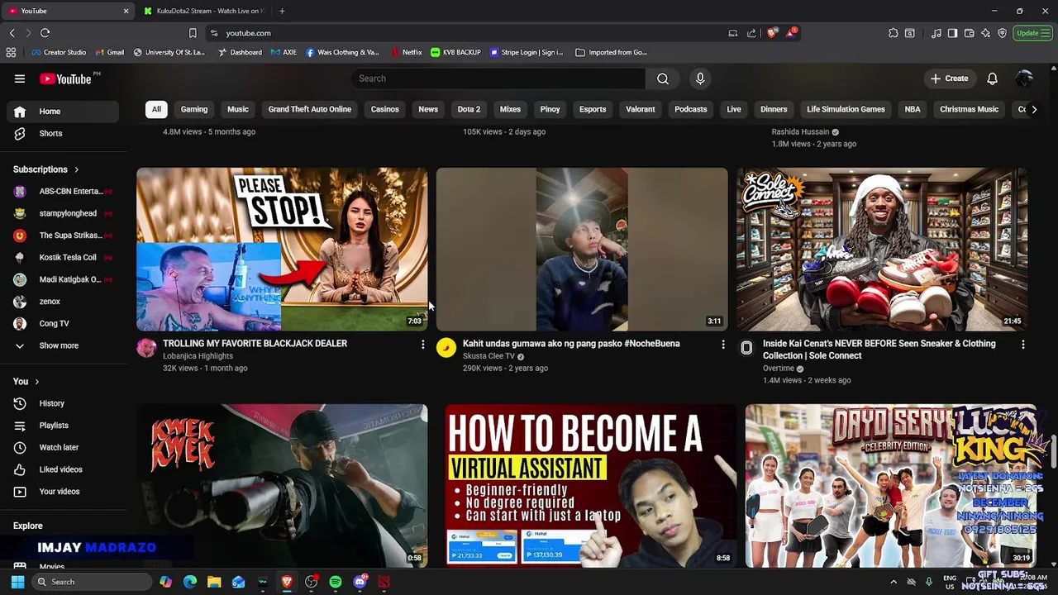1058x595 pixels.
Task: Open ABS-CBN Entertainment subscription
Action: tap(64, 192)
